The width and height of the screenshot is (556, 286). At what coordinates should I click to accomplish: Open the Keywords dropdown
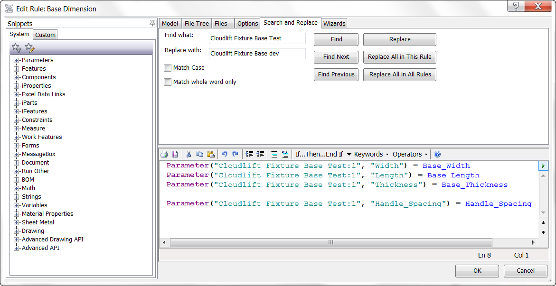(x=370, y=154)
